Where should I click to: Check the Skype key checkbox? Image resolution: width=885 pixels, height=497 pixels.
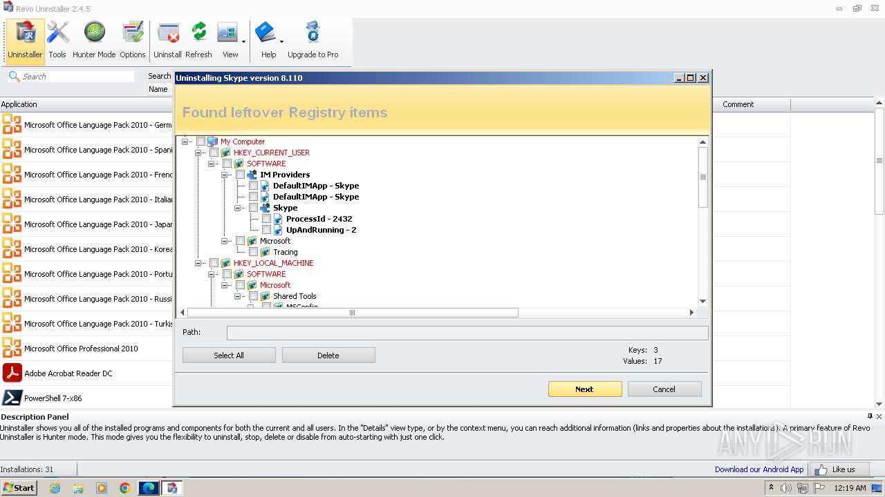253,208
